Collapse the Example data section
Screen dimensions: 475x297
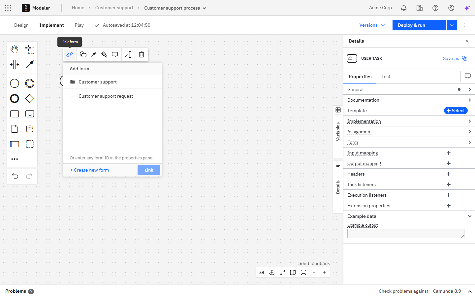469,216
